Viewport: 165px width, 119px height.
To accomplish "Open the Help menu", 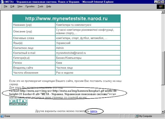I will [x=49, y=6].
